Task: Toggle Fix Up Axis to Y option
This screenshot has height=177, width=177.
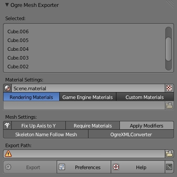Action: [38, 126]
